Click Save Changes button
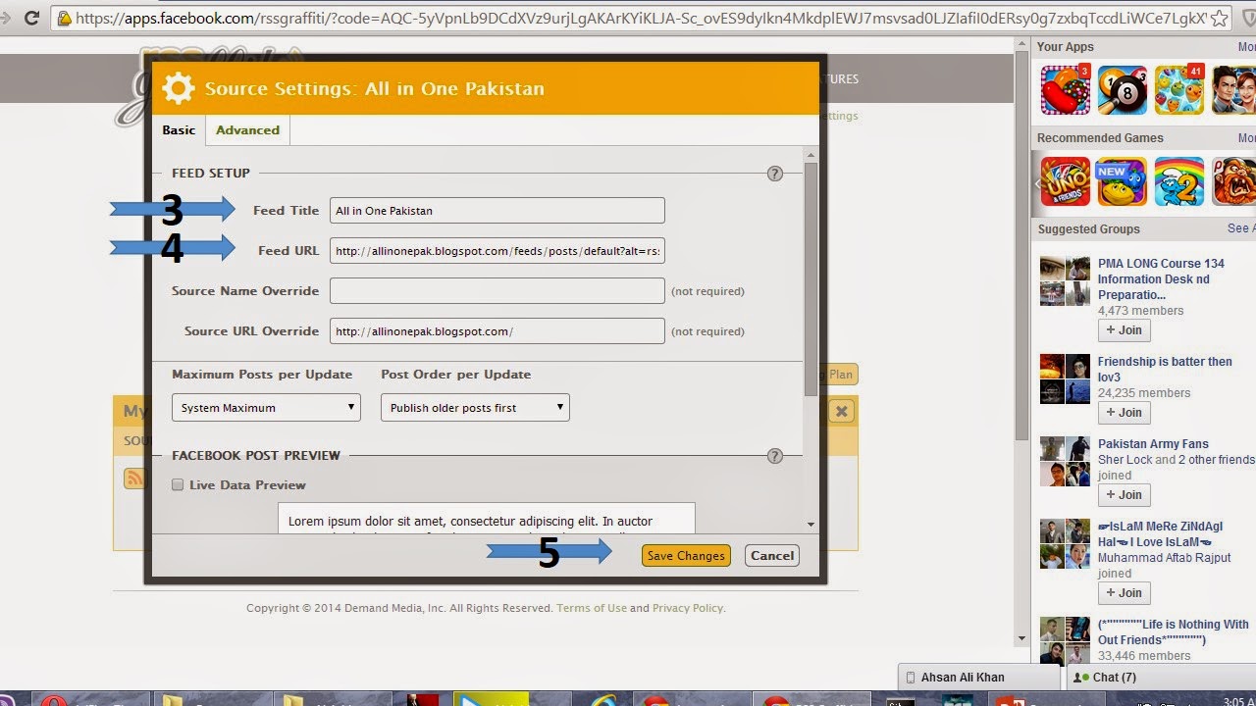 pyautogui.click(x=686, y=556)
